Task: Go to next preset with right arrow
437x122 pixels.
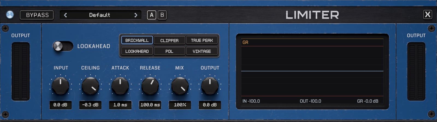Action: [136, 15]
